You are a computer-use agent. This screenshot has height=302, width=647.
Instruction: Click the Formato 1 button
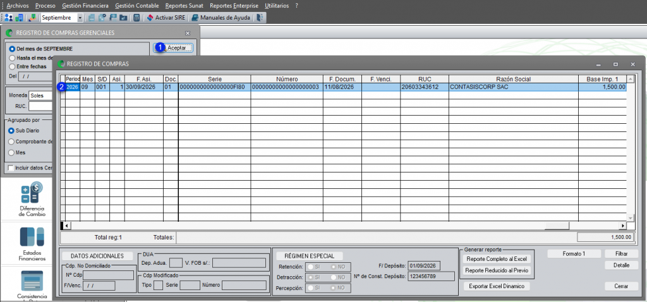pyautogui.click(x=574, y=254)
